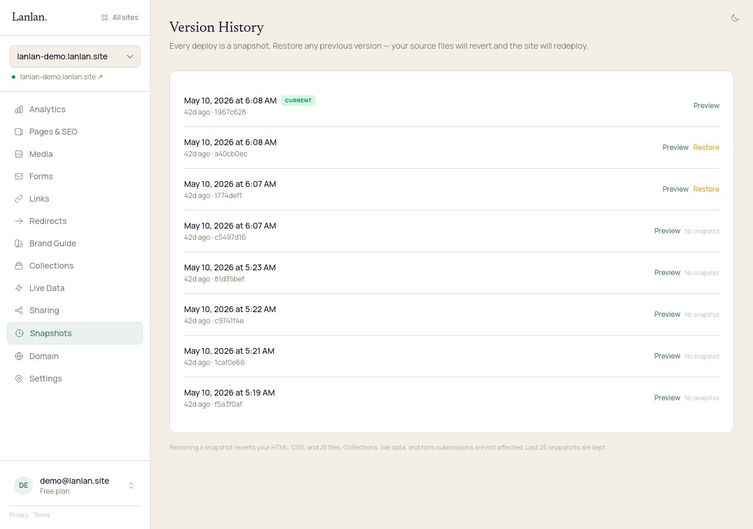Click the Live Data lightning icon
The width and height of the screenshot is (753, 529).
(x=19, y=288)
